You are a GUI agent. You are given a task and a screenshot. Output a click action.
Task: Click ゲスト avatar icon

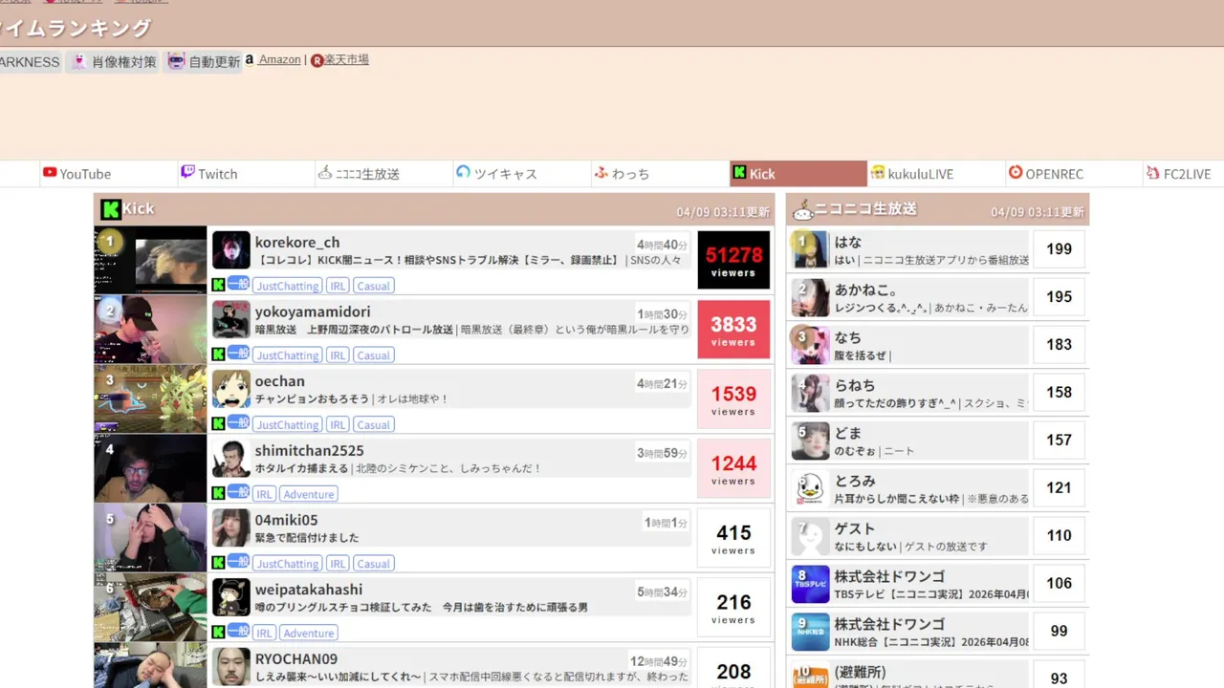810,536
